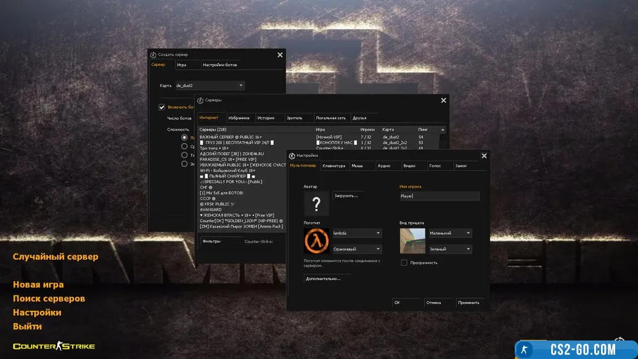Click the crosshair preview thumbnail

(x=412, y=241)
